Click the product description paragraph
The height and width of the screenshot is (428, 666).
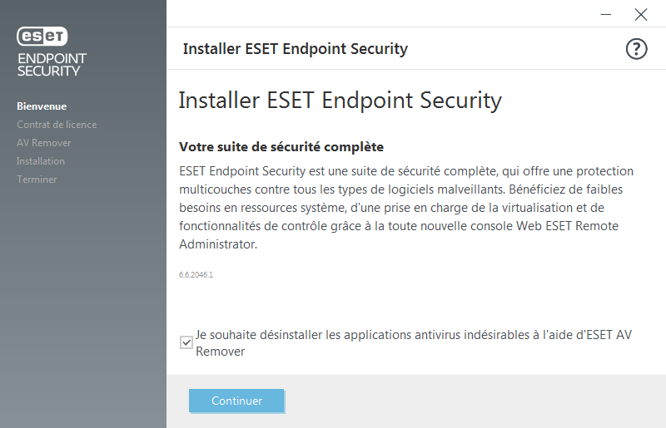point(405,208)
